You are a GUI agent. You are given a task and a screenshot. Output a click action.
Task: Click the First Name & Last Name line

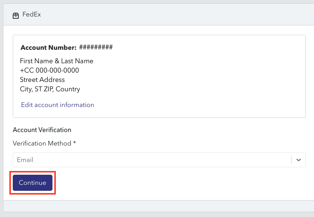tap(57, 61)
